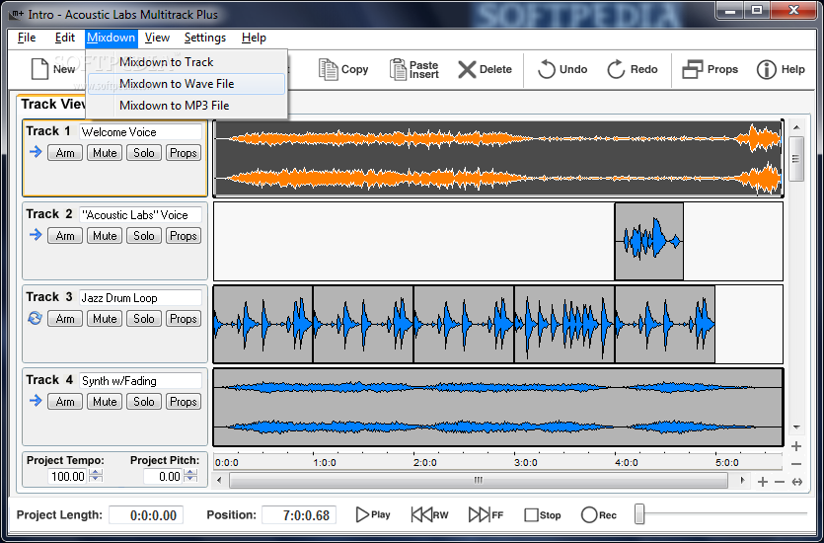Increase Project Pitch with up arrow
The width and height of the screenshot is (824, 543).
(x=190, y=473)
